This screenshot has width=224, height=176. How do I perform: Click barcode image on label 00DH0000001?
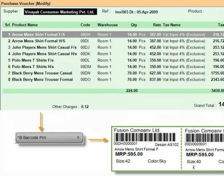pos(145,137)
